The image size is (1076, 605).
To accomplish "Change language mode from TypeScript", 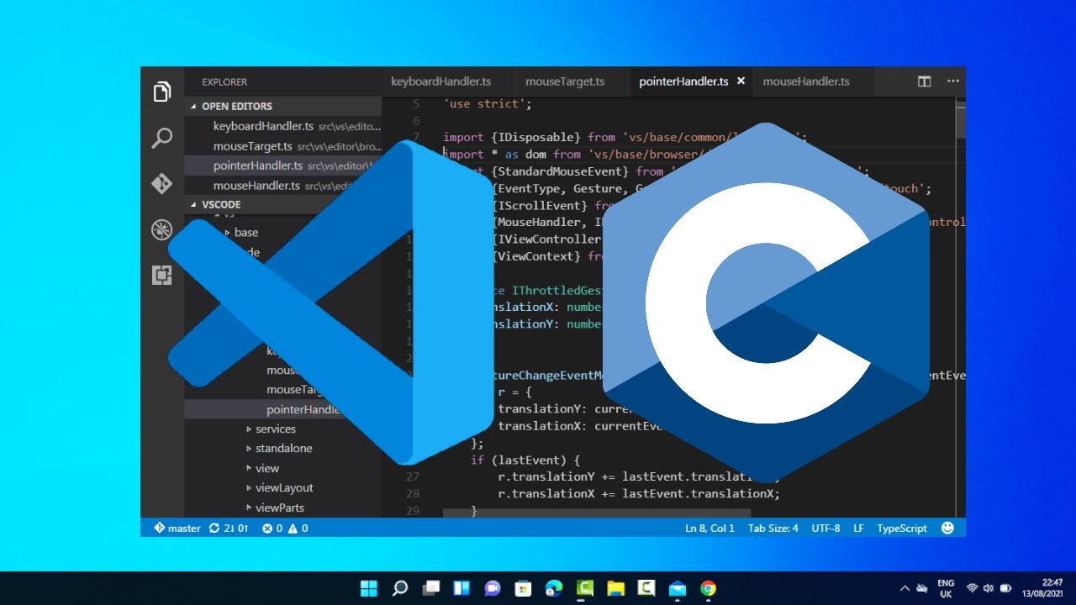I will coord(902,529).
